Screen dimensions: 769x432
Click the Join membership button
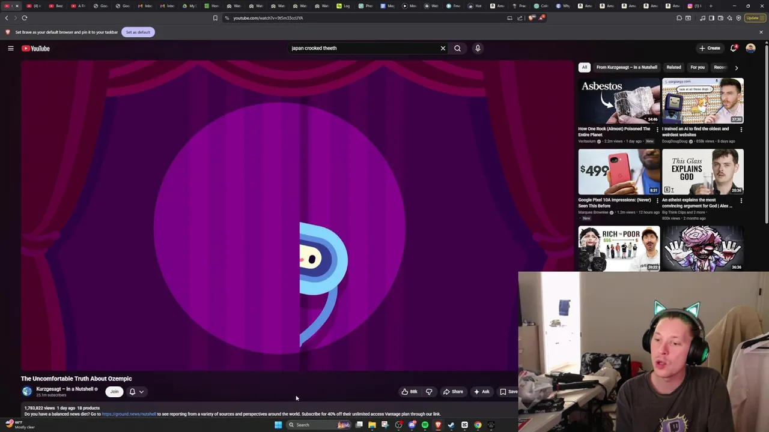point(114,391)
